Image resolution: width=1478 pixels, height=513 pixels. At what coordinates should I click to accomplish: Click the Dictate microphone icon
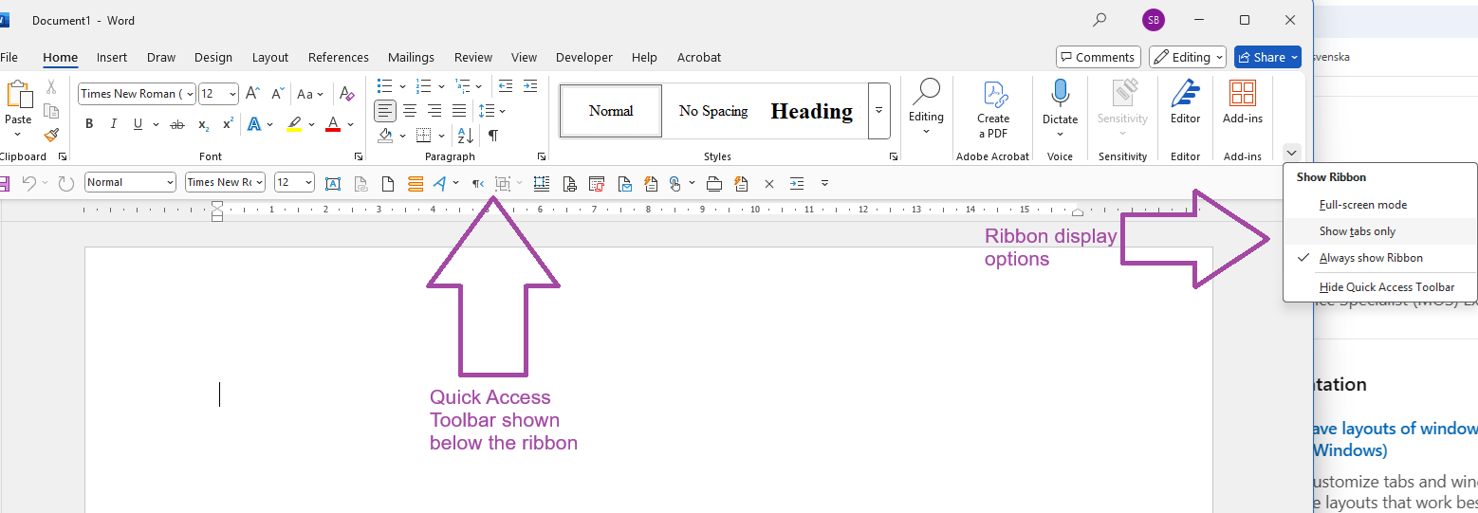pyautogui.click(x=1060, y=94)
